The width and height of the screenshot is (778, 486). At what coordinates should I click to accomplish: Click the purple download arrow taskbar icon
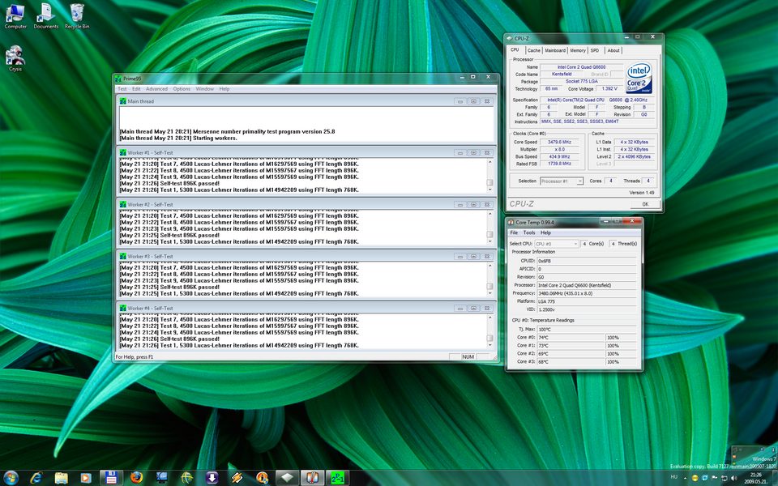coord(212,478)
